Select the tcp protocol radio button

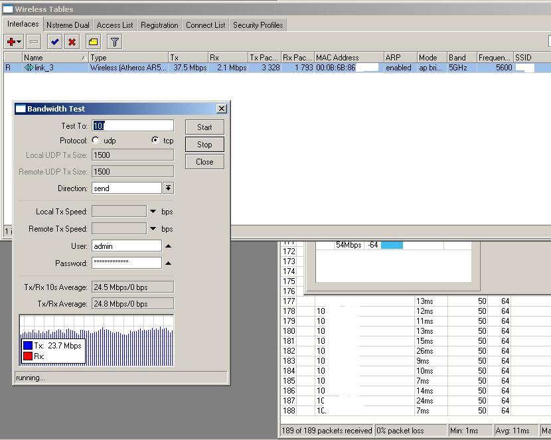(155, 140)
